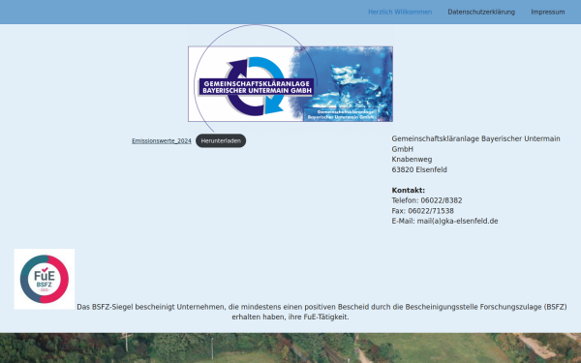581x363 pixels.
Task: Open the Herzlich Willkommen menu item
Action: point(400,12)
